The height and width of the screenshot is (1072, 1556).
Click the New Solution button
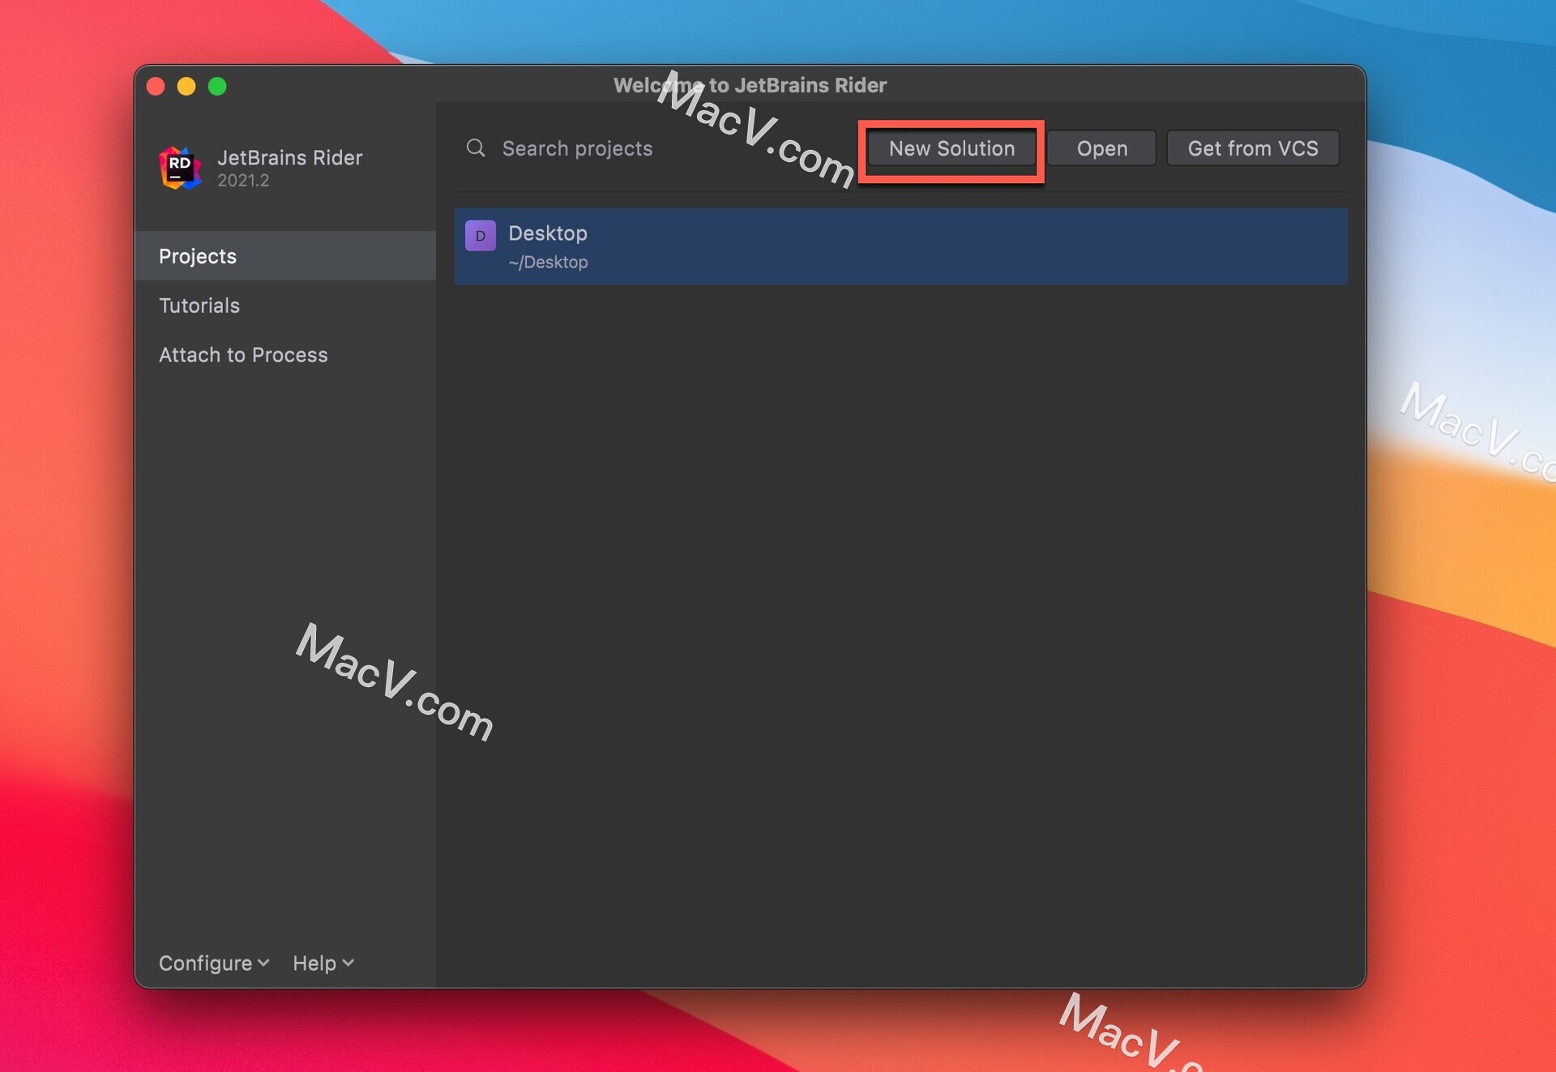point(951,148)
